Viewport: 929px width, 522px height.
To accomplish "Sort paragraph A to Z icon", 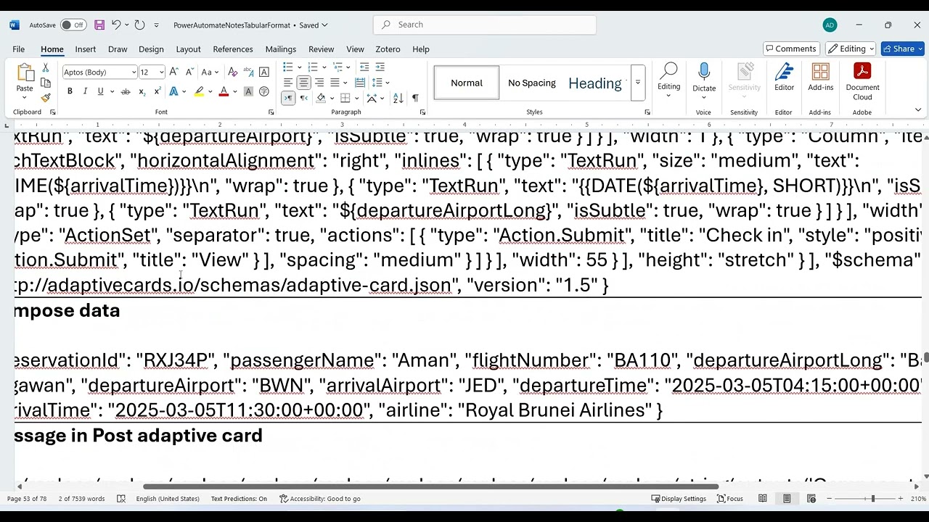I will click(398, 98).
